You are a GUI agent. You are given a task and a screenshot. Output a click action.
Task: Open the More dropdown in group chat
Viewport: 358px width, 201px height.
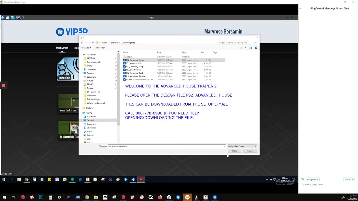(348, 180)
